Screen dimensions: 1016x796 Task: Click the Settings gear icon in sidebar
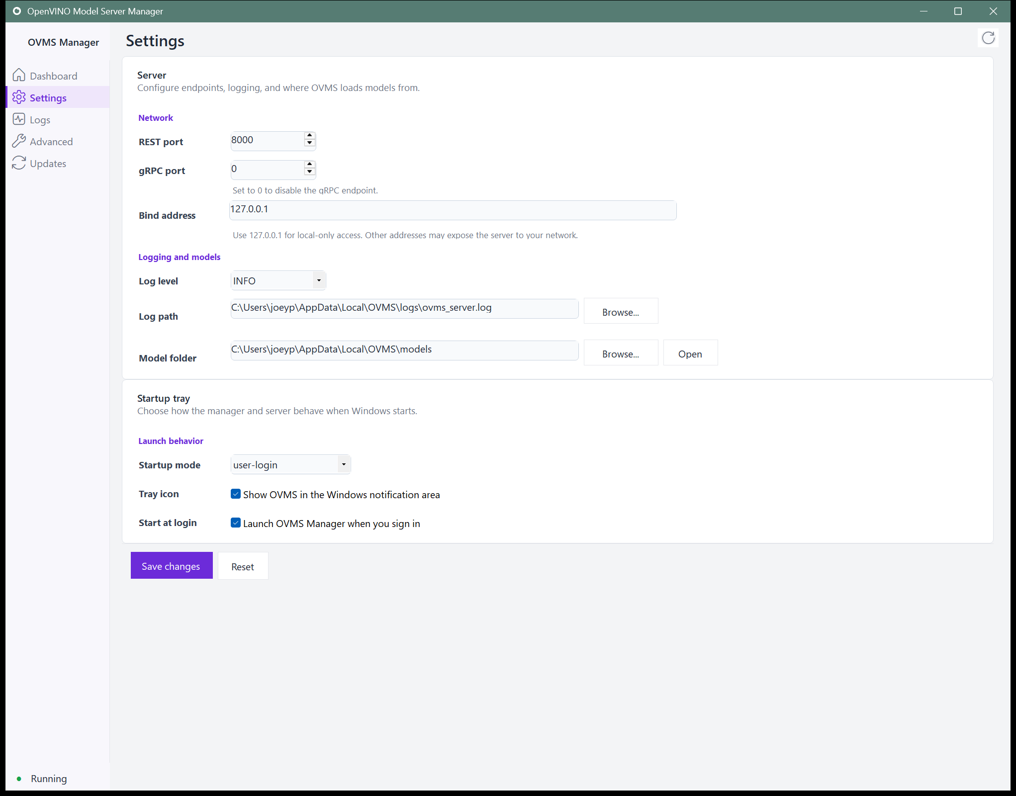click(x=19, y=97)
